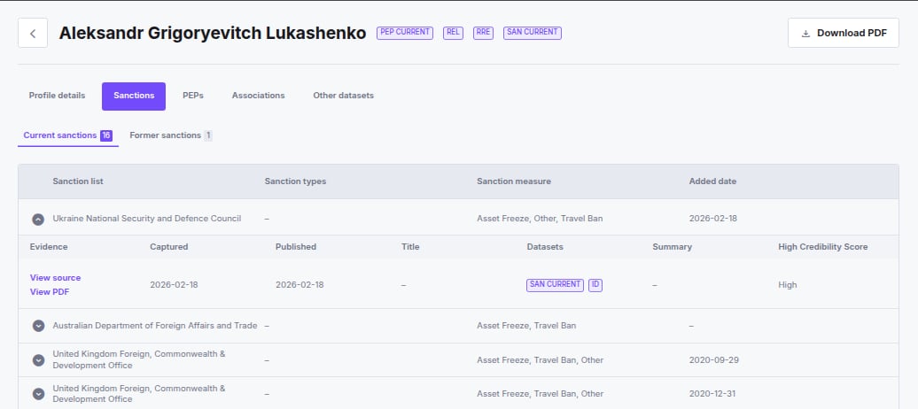Click the Sanction list column header
This screenshot has width=918, height=409.
[x=78, y=181]
